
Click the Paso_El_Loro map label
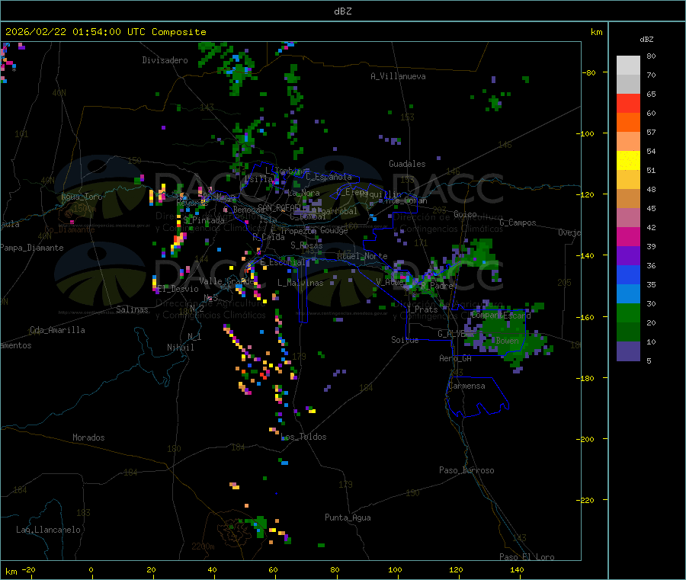coord(527,557)
